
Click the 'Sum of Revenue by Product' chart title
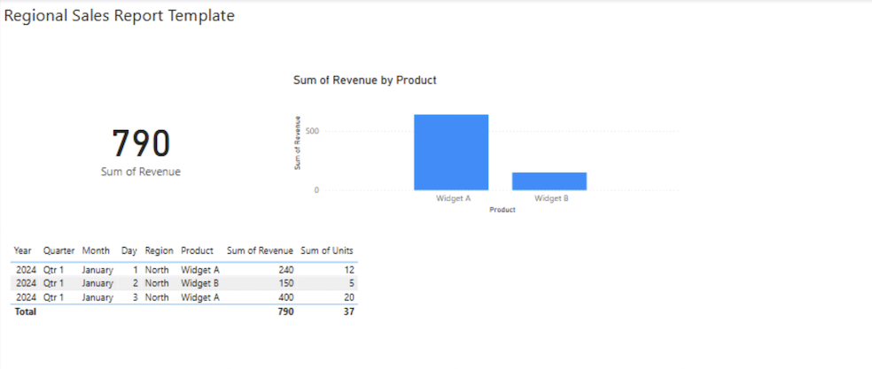point(364,81)
